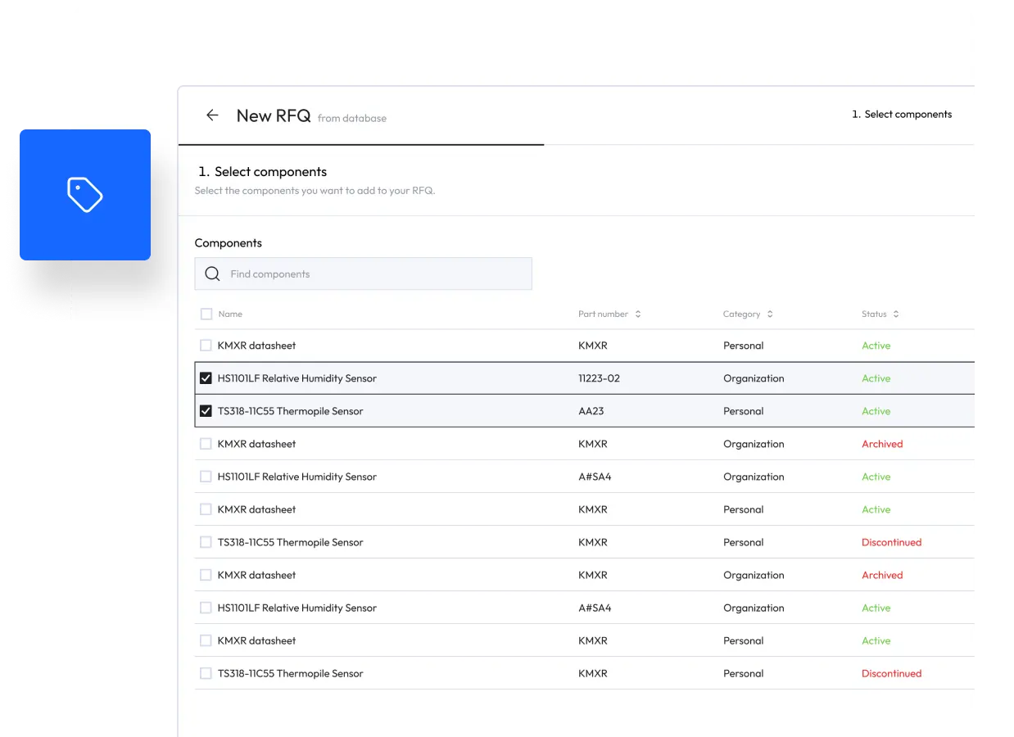This screenshot has width=1014, height=737.
Task: Click the back arrow next to New RFQ
Action: coord(212,115)
